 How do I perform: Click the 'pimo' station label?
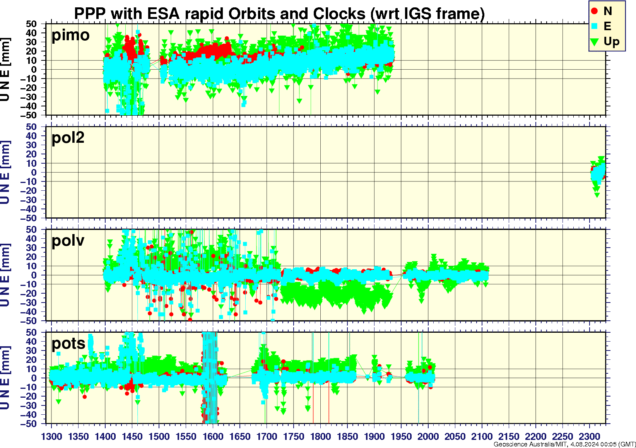[70, 36]
